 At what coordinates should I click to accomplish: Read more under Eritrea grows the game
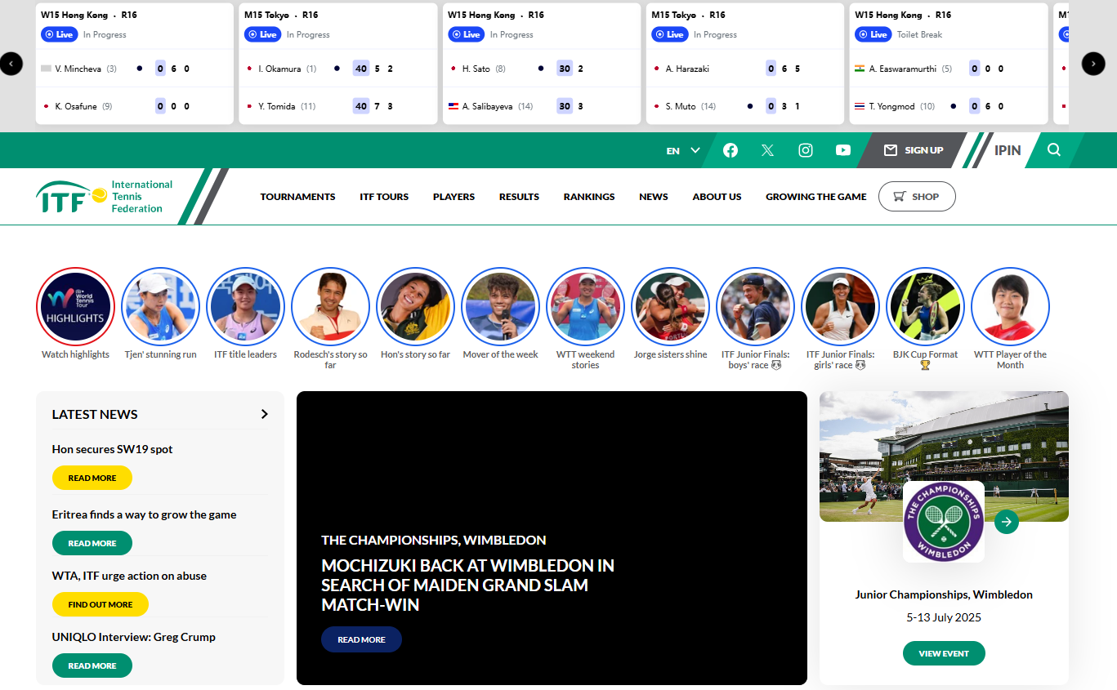point(92,543)
